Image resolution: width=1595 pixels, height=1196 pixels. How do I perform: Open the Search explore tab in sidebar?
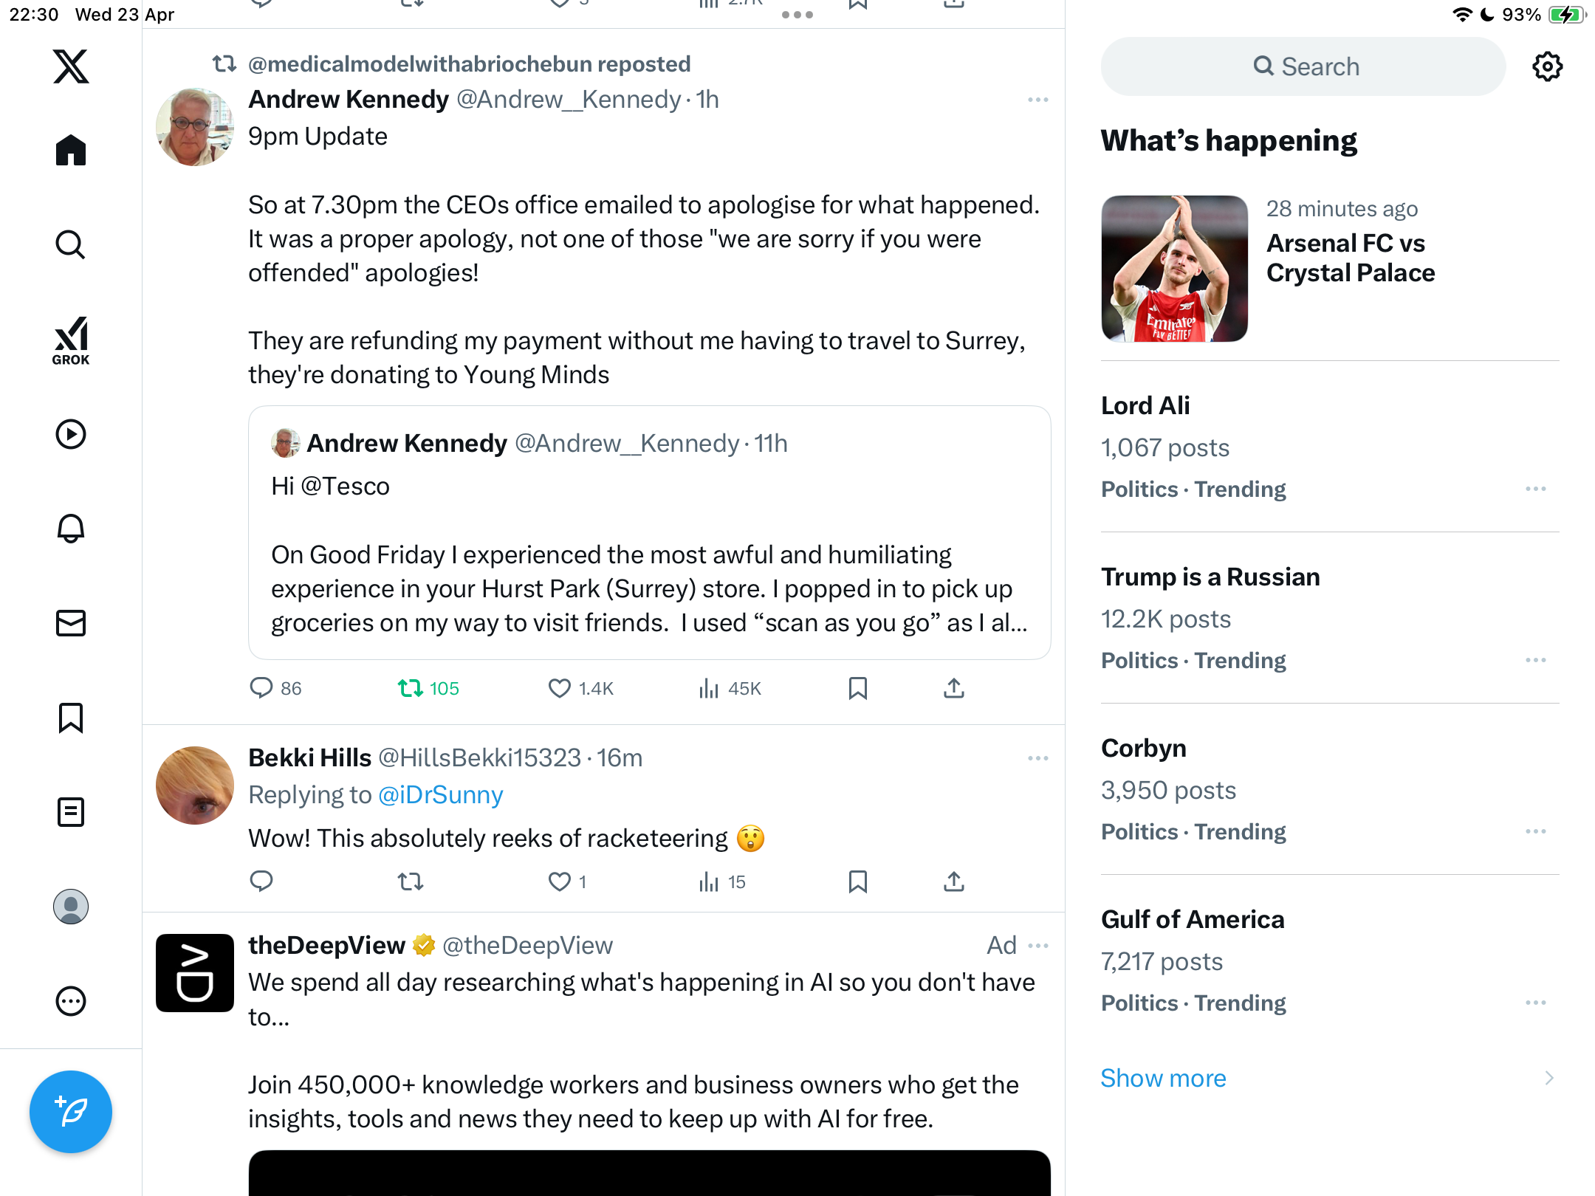click(71, 244)
